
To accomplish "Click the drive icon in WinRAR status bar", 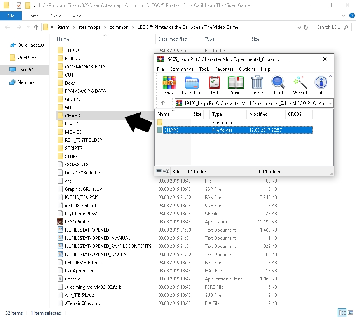I will [159, 171].
